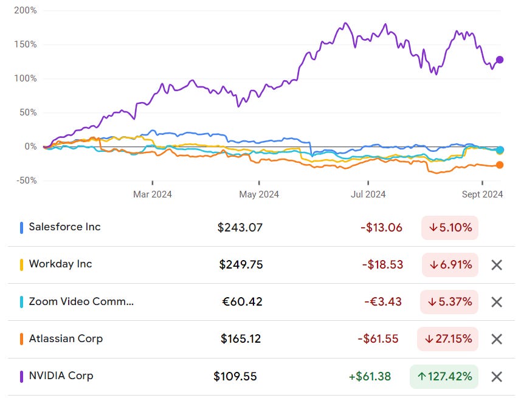The image size is (521, 398).
Task: Click Workday change value -$18.53
Action: tap(382, 265)
